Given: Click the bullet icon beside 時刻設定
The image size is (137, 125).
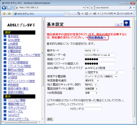Looking at the screenshot, I should coord(5,85).
